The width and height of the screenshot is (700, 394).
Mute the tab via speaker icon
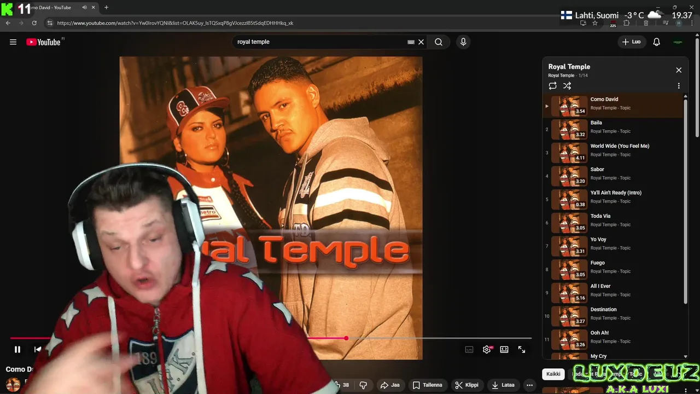point(84,8)
